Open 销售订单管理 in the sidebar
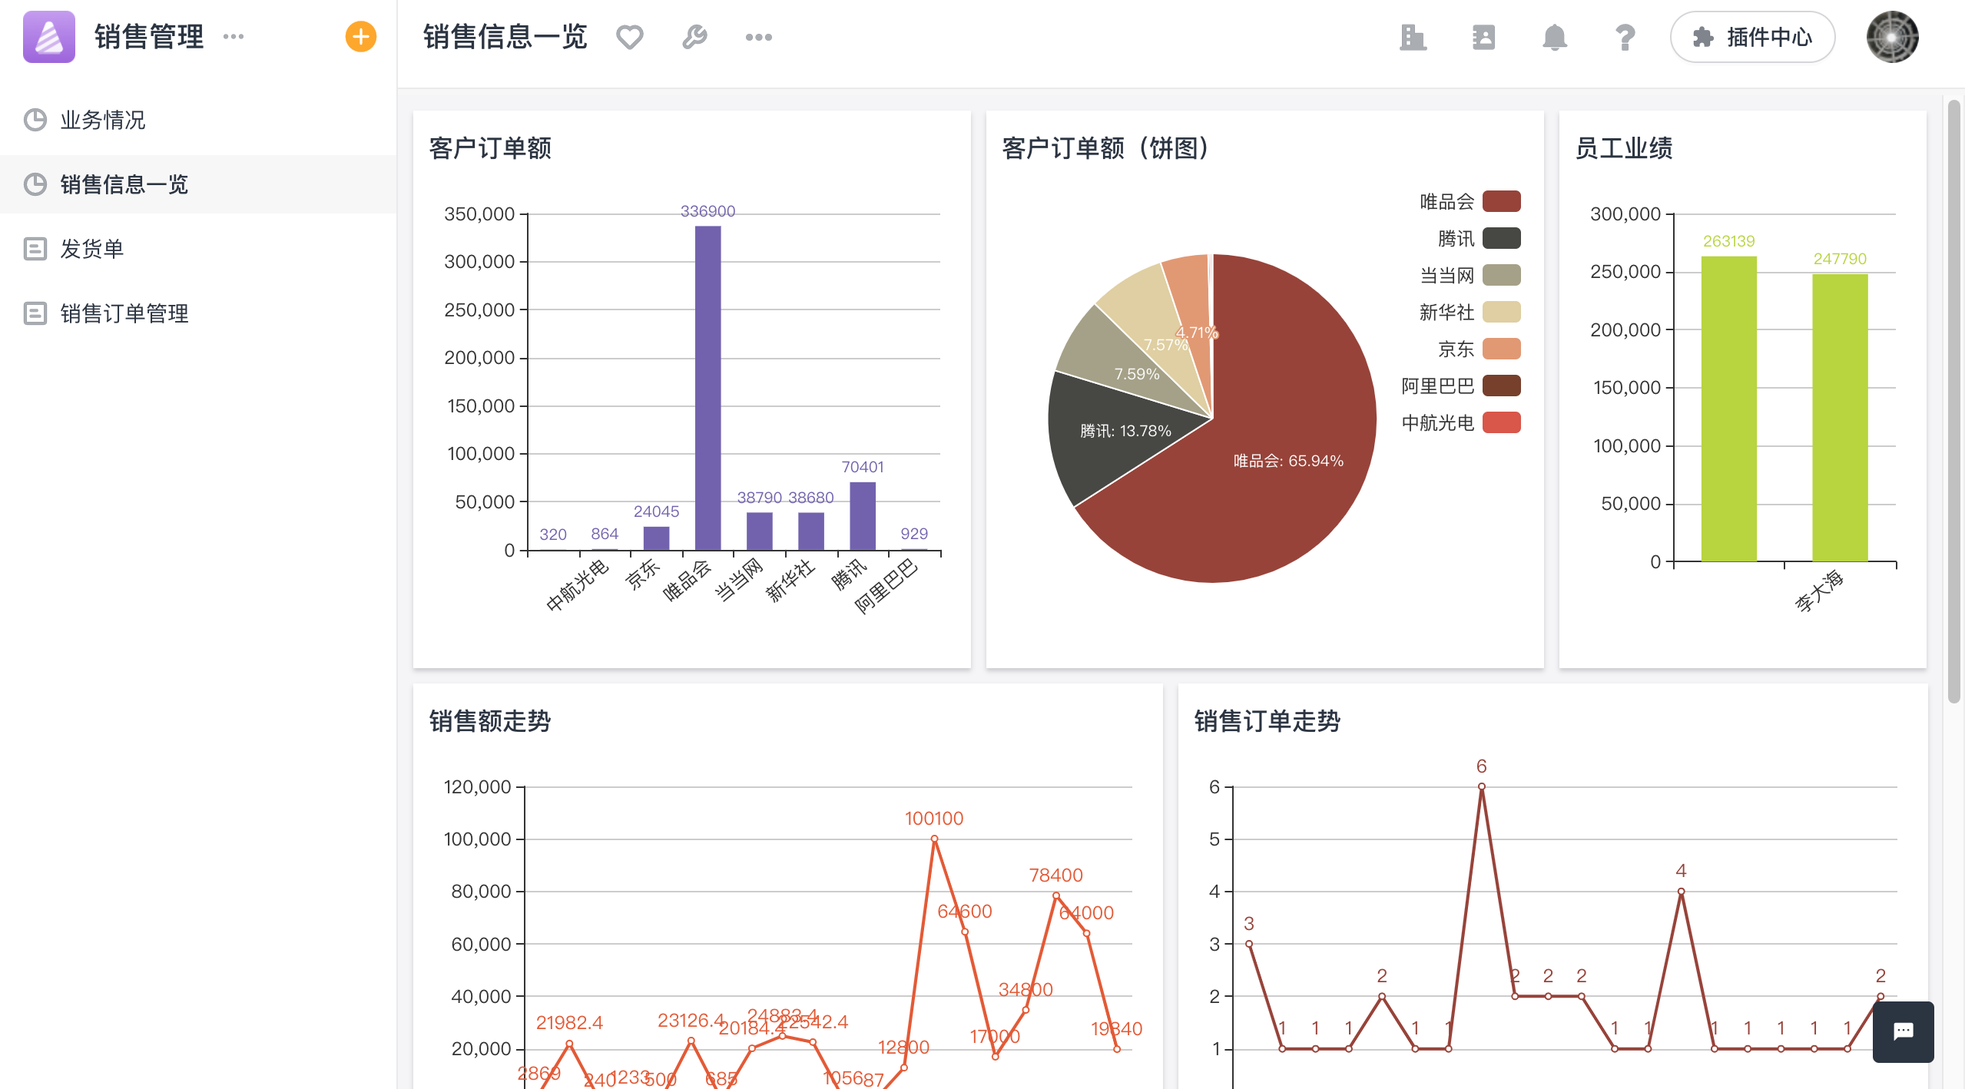1965x1089 pixels. click(198, 313)
